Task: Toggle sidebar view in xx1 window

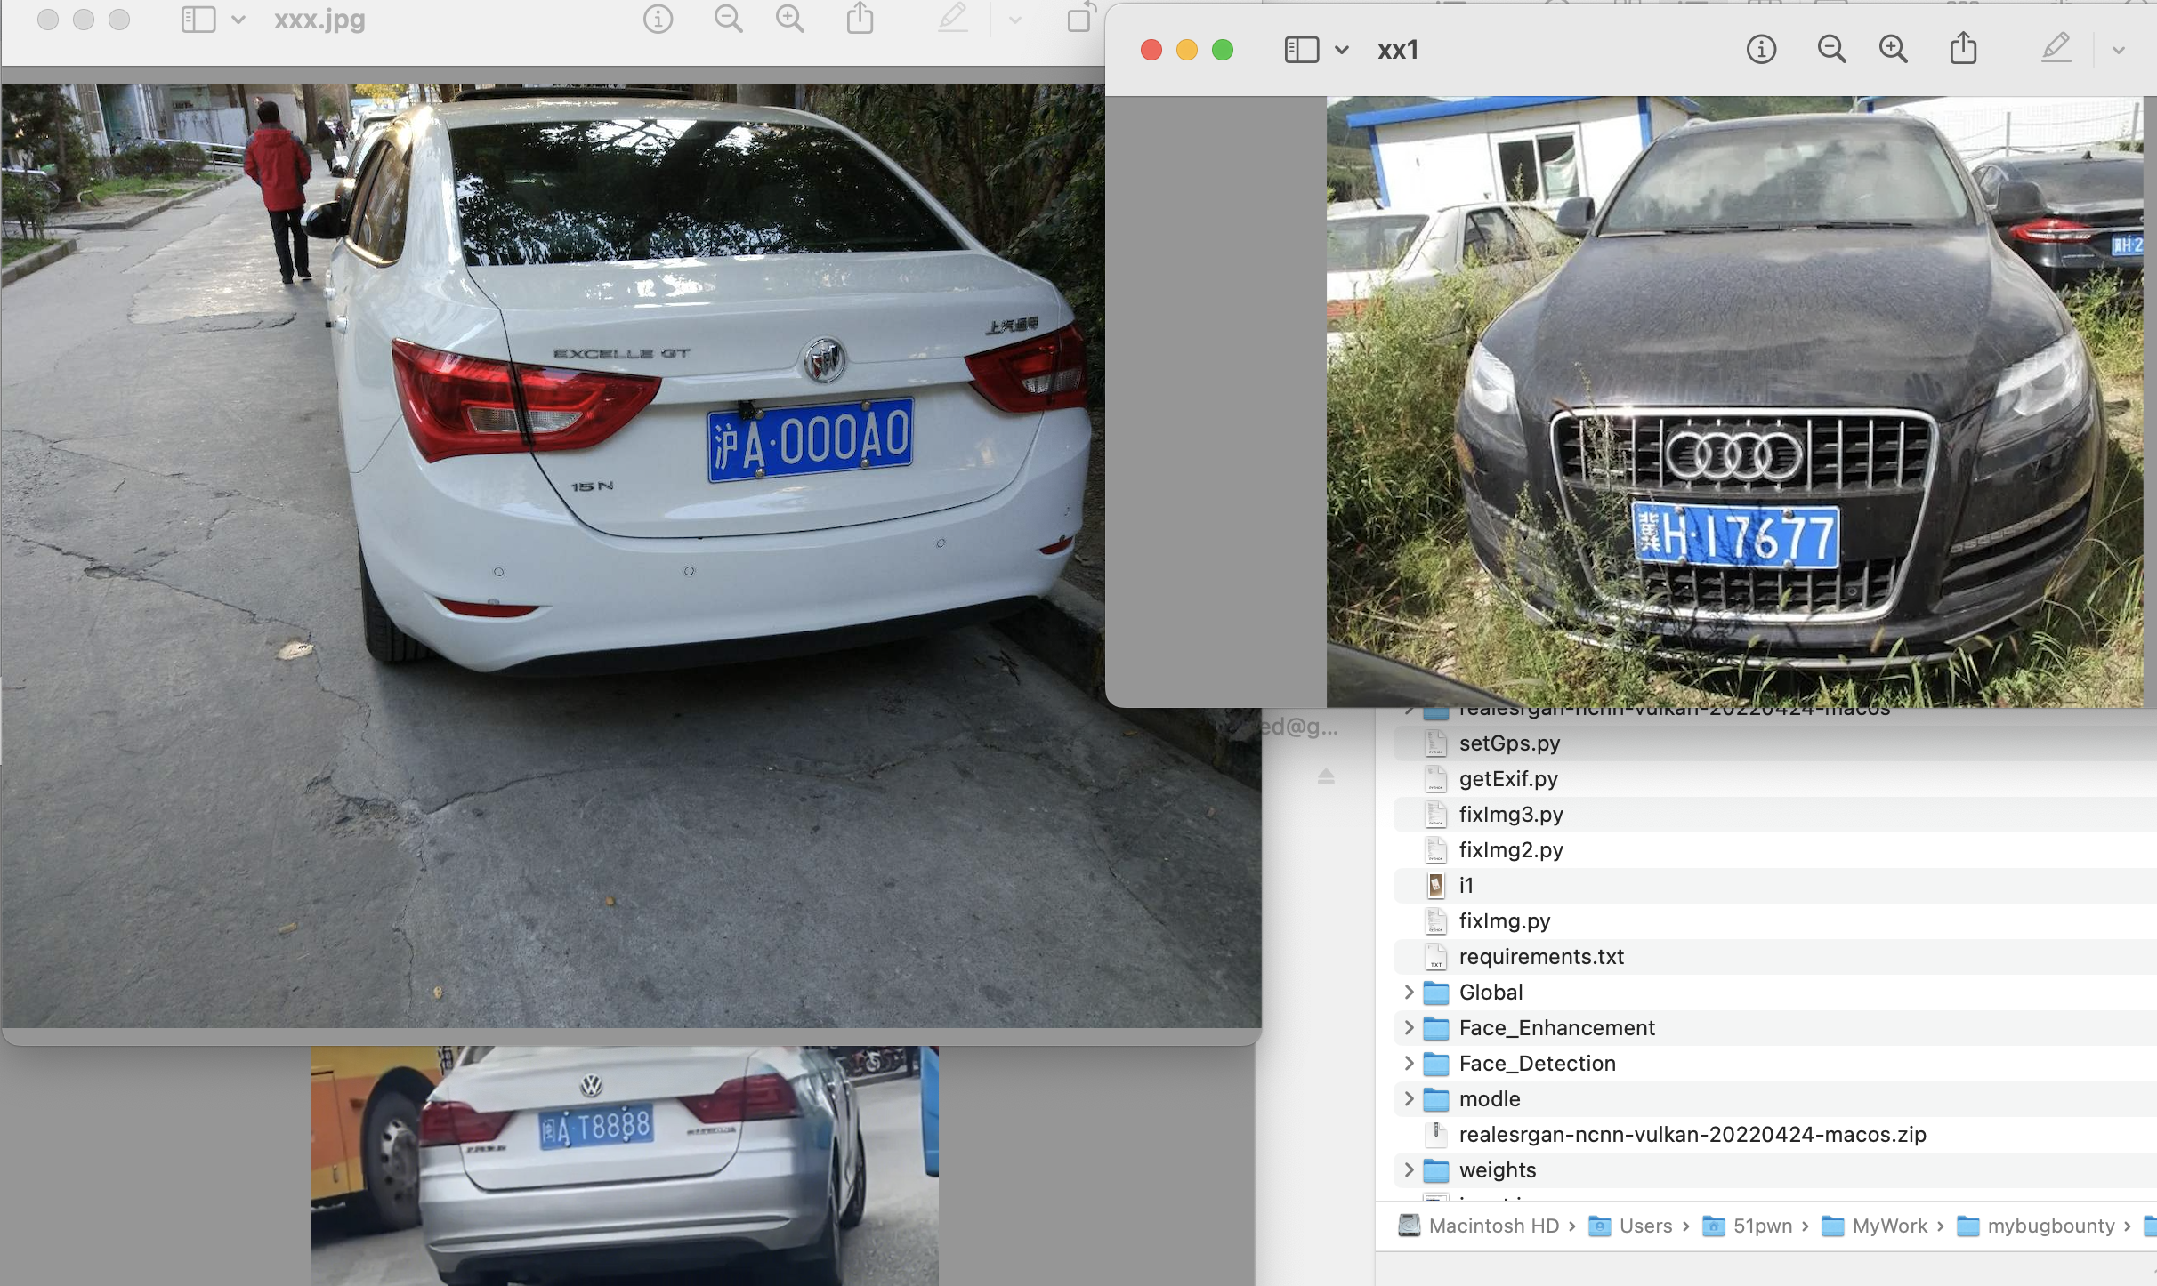Action: coord(1301,50)
